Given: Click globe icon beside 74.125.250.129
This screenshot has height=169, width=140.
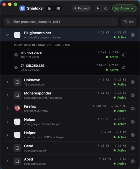Looking at the screenshot, I should pyautogui.click(x=16, y=68).
